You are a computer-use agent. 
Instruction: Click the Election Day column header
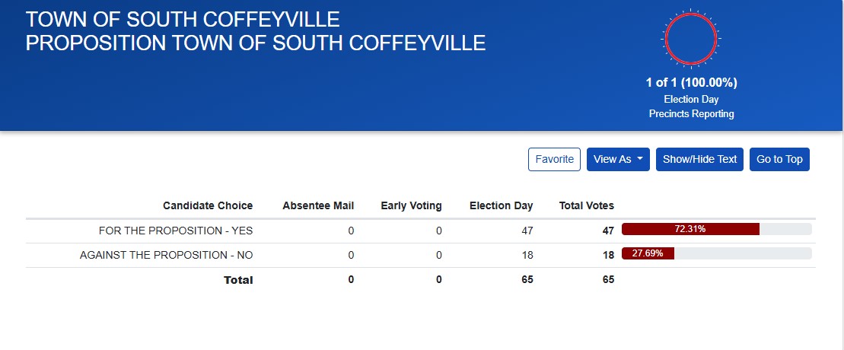[501, 205]
